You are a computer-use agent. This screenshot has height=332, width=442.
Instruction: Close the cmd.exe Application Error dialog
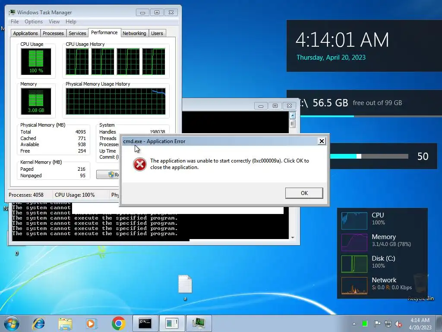click(322, 141)
